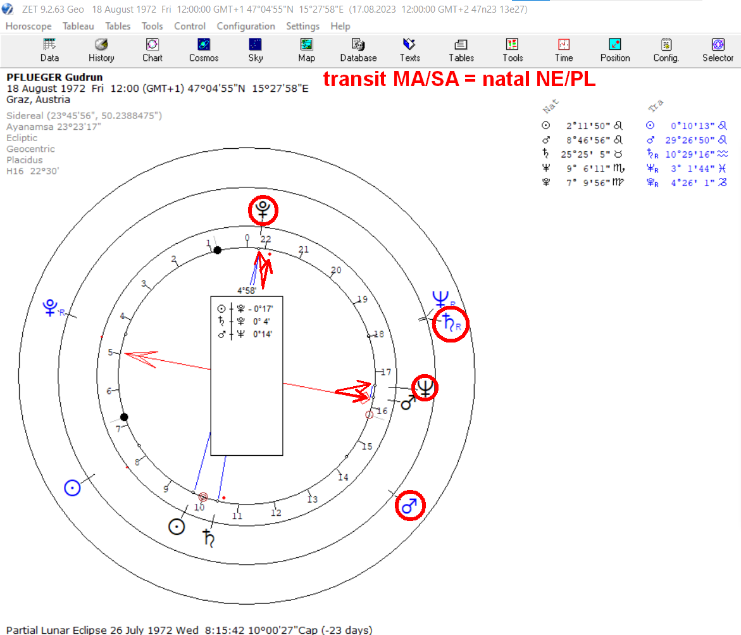741x635 pixels.
Task: Click the Placidus house system label
Action: (x=25, y=160)
